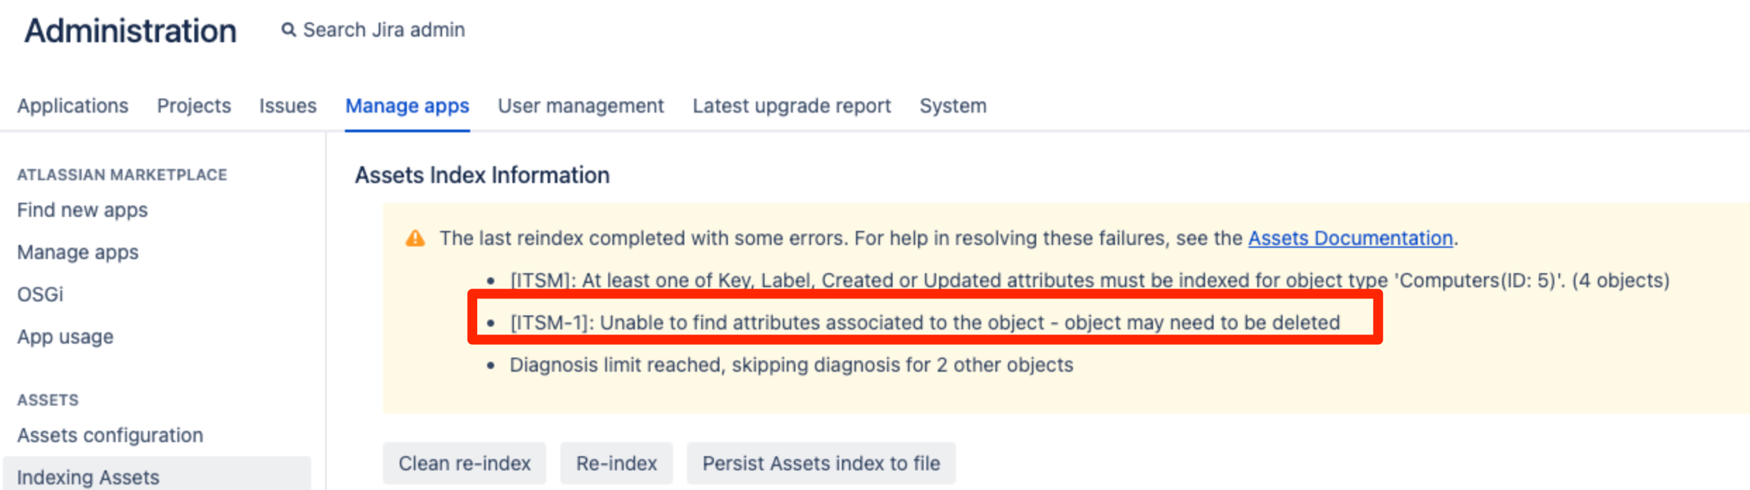Open the Applications tab
Viewport: 1750px width, 490px height.
[73, 106]
